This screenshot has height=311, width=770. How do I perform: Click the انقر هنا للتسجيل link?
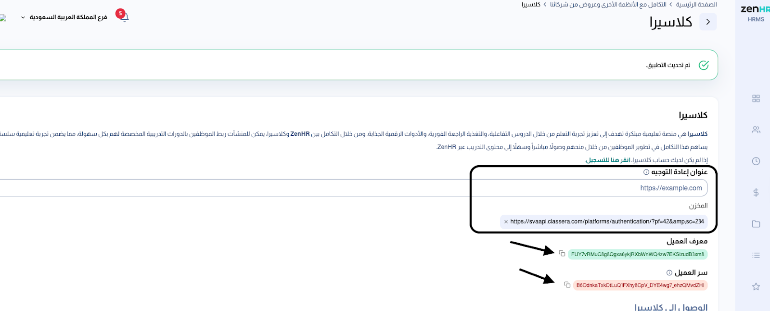coord(608,160)
